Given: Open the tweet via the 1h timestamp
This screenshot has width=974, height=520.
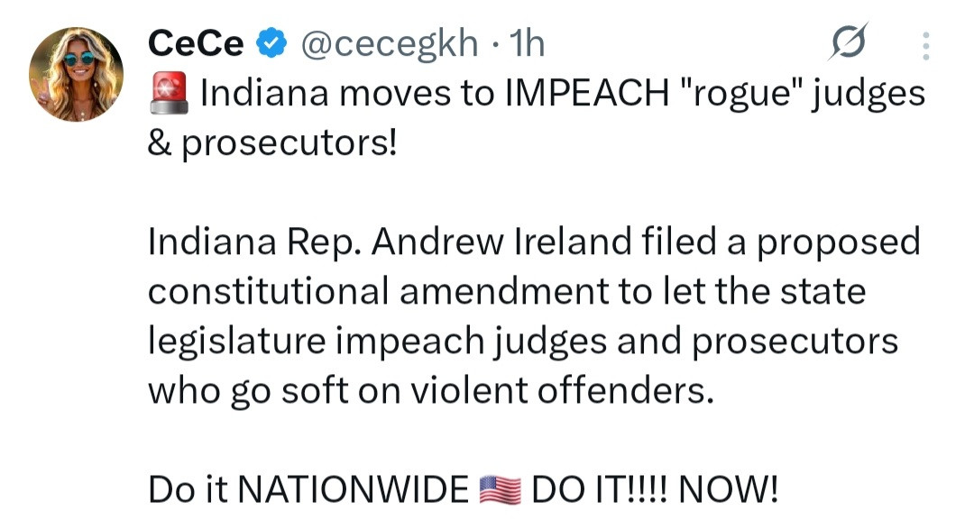Looking at the screenshot, I should pos(528,42).
